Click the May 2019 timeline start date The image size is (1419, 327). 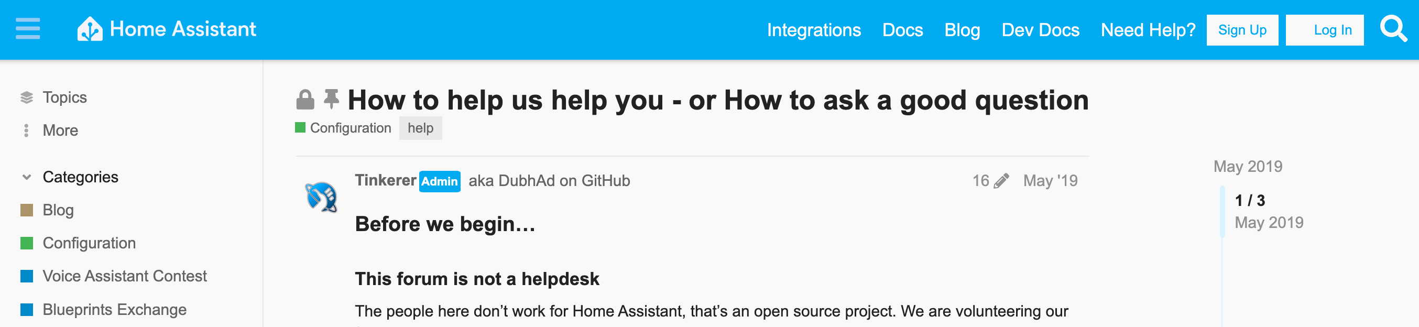[1248, 167]
